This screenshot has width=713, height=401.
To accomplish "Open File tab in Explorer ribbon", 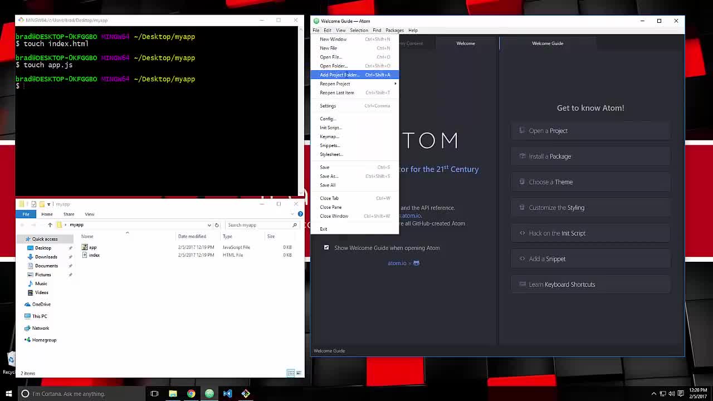I will 26,214.
